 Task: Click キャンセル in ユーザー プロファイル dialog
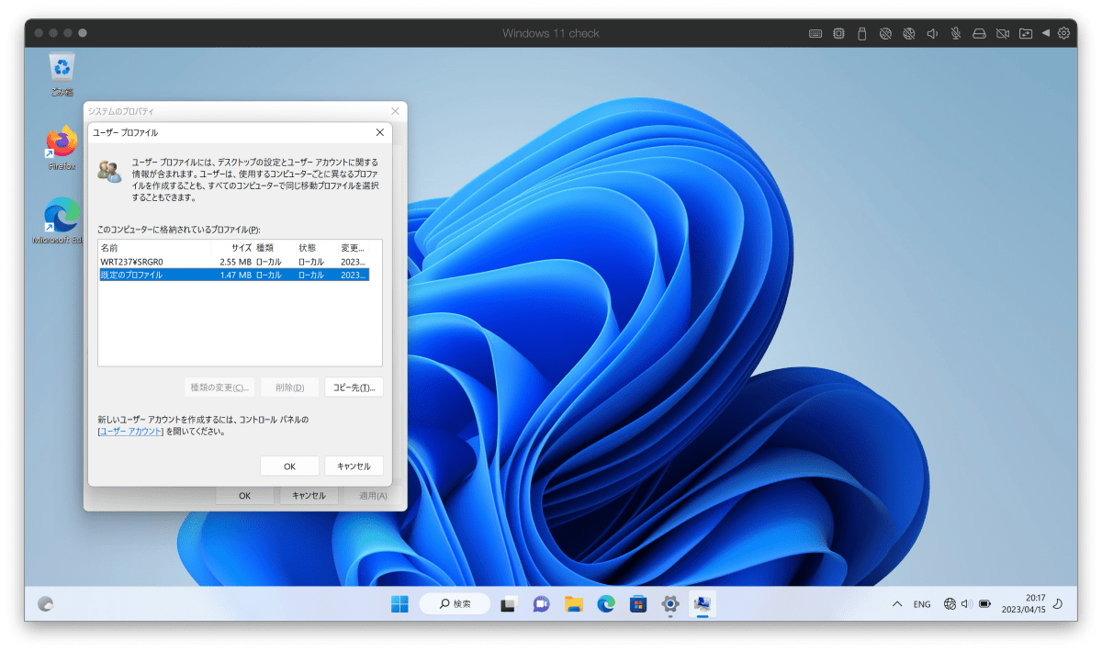[354, 467]
